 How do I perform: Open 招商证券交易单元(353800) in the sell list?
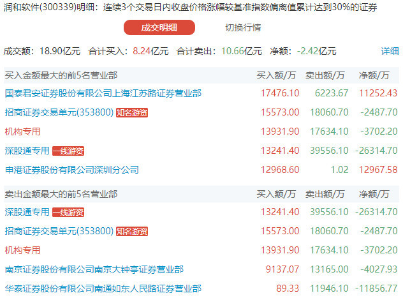click(59, 231)
